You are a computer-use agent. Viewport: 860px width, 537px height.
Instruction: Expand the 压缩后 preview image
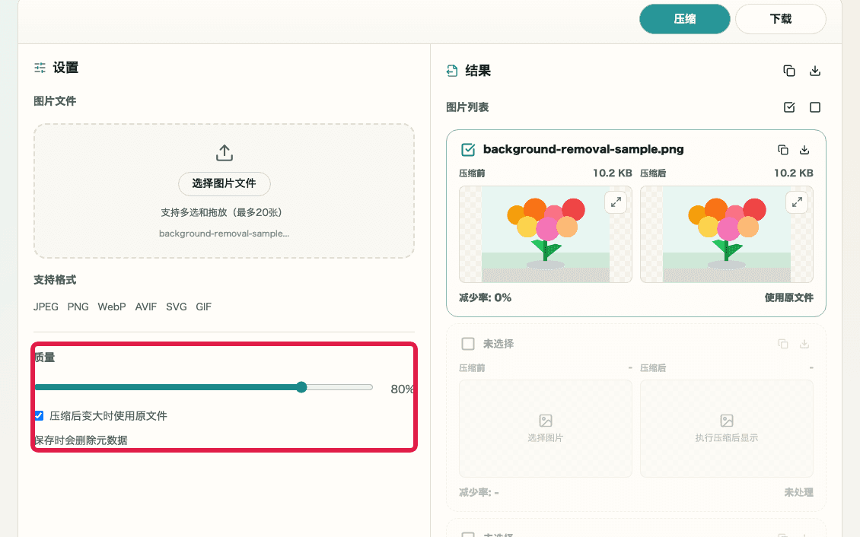797,202
